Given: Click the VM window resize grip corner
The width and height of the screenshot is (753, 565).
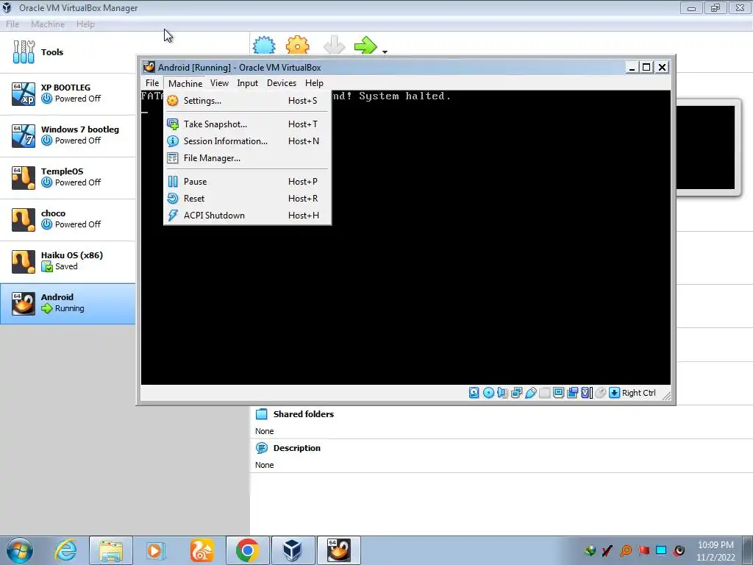Looking at the screenshot, I should 666,395.
